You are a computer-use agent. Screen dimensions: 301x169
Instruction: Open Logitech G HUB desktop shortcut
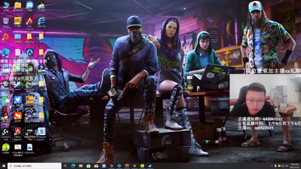[x=6, y=134]
